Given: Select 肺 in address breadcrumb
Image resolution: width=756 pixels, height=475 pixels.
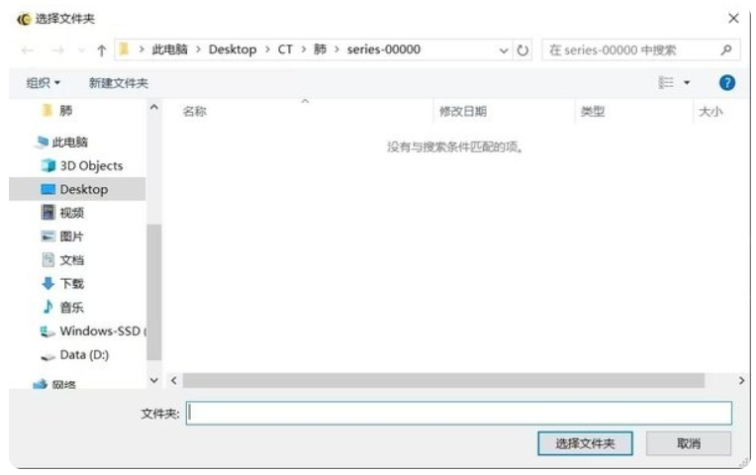Looking at the screenshot, I should pyautogui.click(x=320, y=49).
